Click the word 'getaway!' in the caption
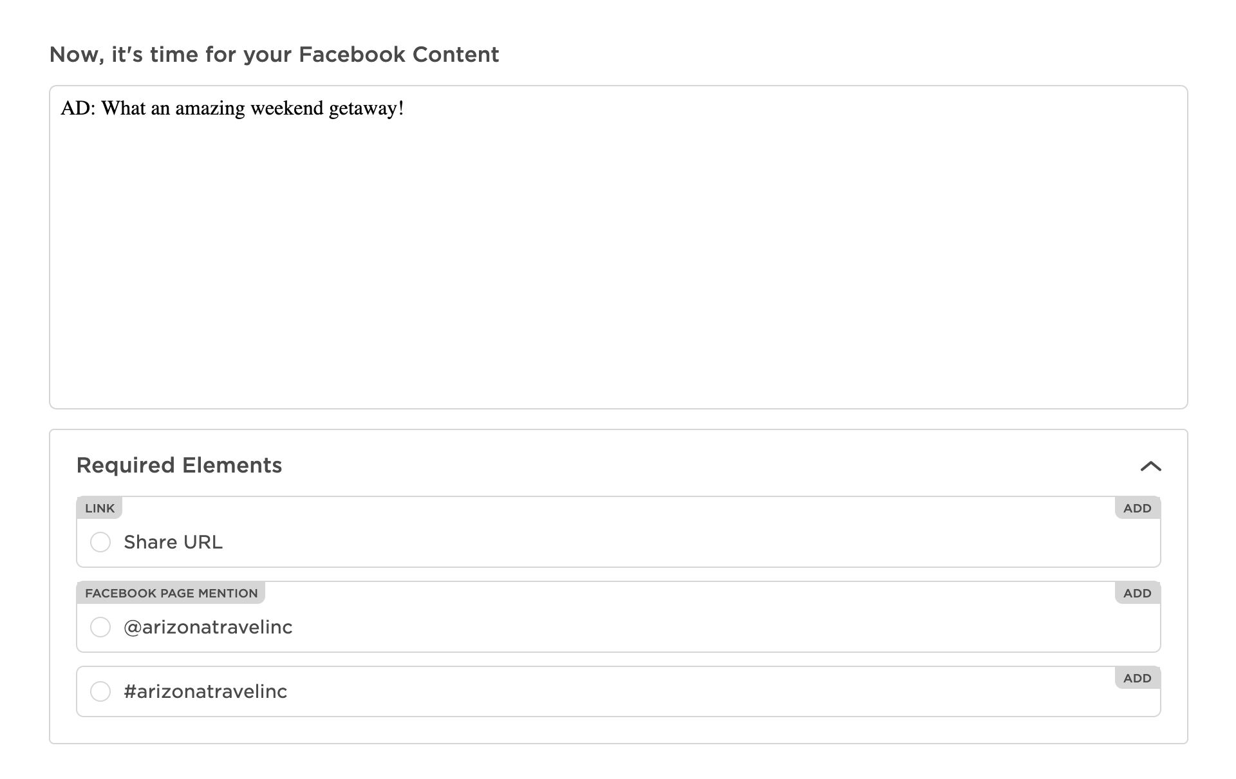This screenshot has height=779, width=1236. [x=366, y=108]
